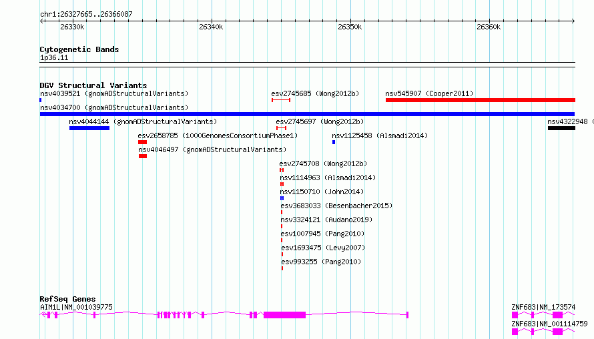Select the nsv545907 red variant bar
Viewport: 594px width, 339px height.
click(x=481, y=100)
